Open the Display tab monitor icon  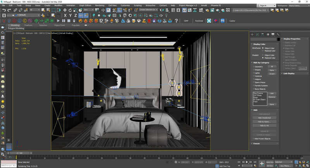click(272, 34)
